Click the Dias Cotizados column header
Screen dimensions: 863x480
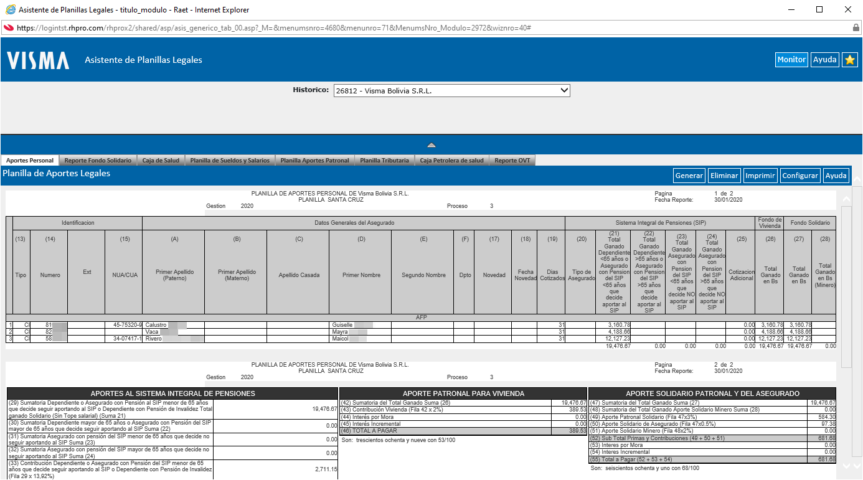tap(552, 275)
